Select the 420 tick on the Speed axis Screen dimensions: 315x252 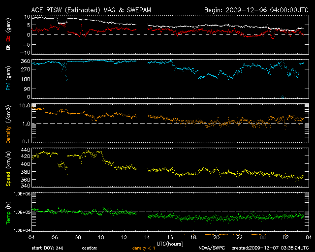pos(26,156)
